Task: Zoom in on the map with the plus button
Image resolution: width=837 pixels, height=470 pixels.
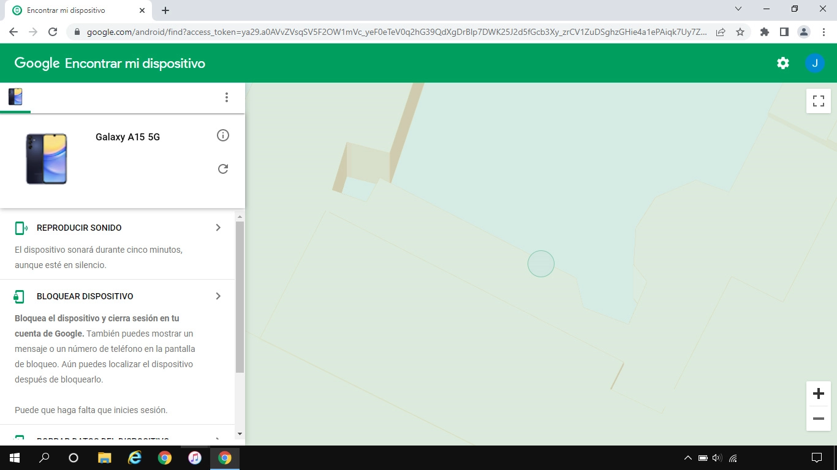Action: click(x=818, y=394)
